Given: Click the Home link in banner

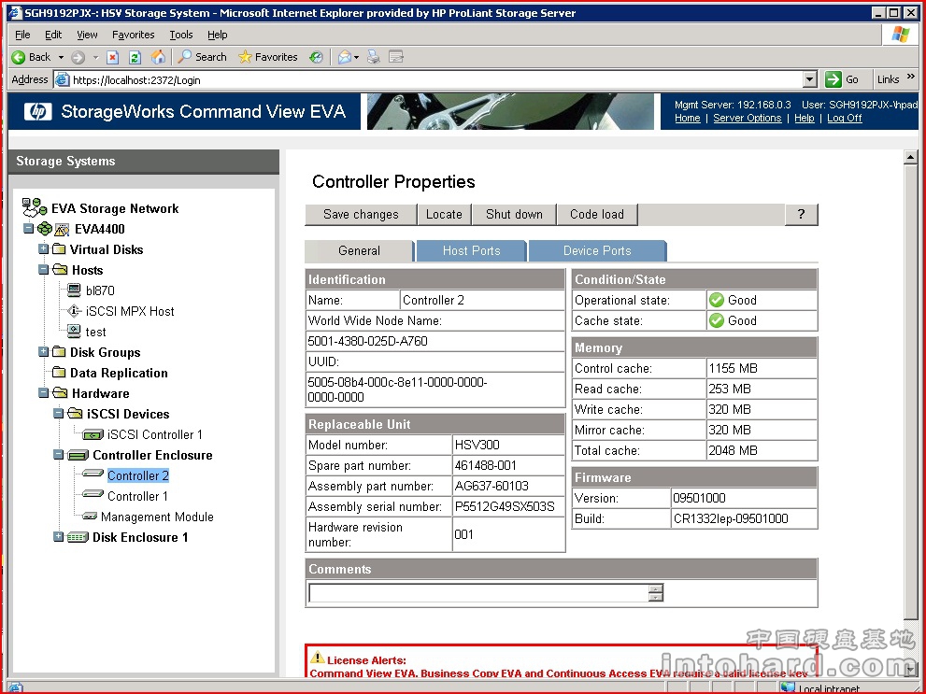Looking at the screenshot, I should click(688, 118).
